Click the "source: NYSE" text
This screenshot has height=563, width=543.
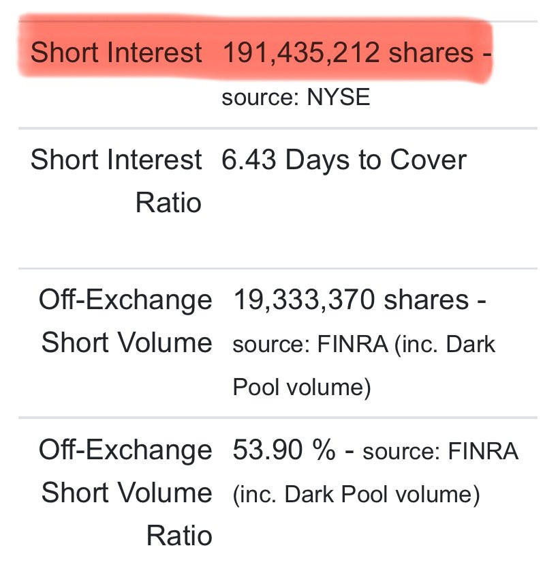click(x=296, y=97)
